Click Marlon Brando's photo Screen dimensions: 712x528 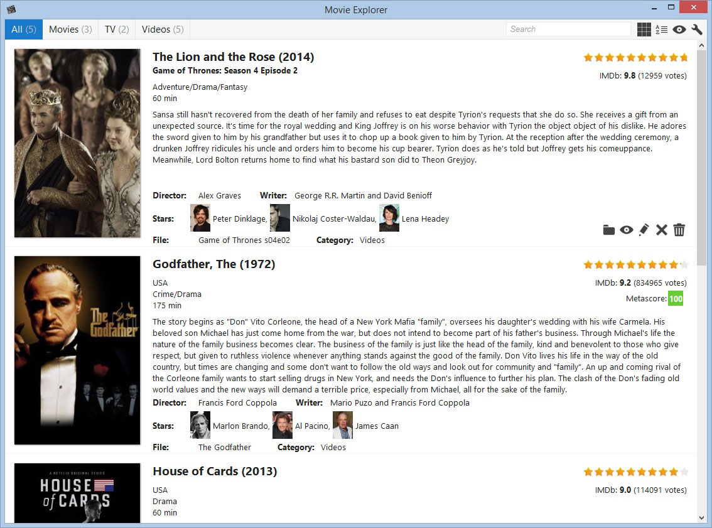(200, 425)
